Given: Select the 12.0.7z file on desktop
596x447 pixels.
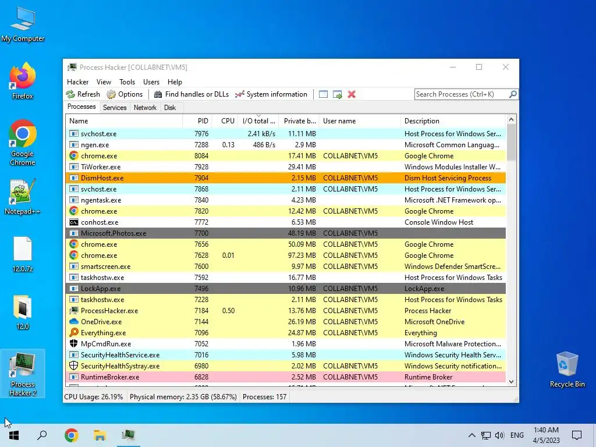Looking at the screenshot, I should (23, 254).
